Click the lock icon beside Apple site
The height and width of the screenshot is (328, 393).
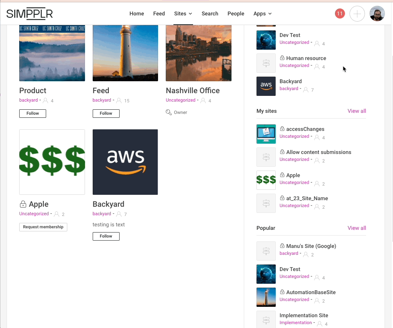[23, 204]
